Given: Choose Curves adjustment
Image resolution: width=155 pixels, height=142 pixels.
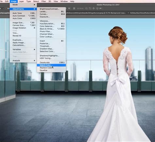Looking at the screenshot, I should tap(51, 14).
